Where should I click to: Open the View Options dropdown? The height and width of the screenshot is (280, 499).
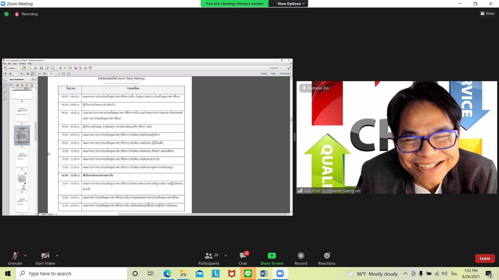pyautogui.click(x=291, y=4)
